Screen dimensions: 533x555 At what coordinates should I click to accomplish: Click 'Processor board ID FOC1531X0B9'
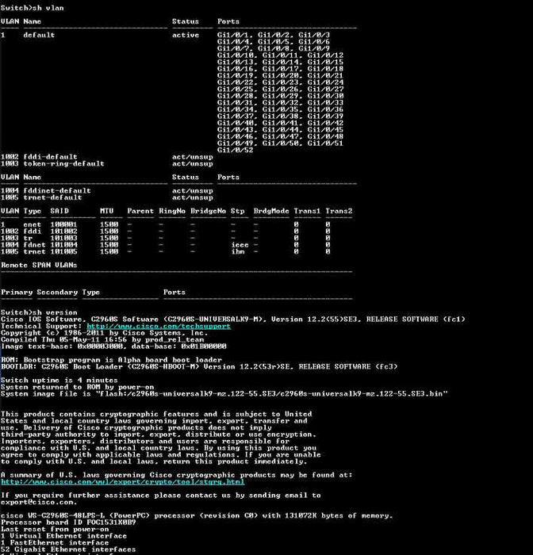point(68,522)
